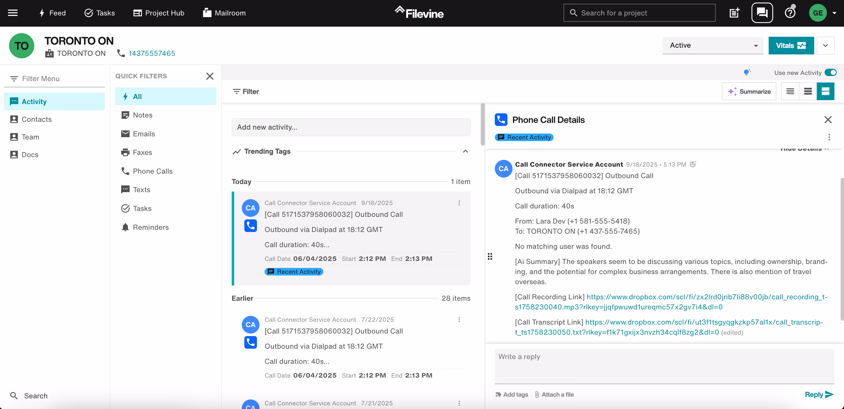Select the Phone Calls quick filter
This screenshot has height=409, width=844.
[x=152, y=171]
